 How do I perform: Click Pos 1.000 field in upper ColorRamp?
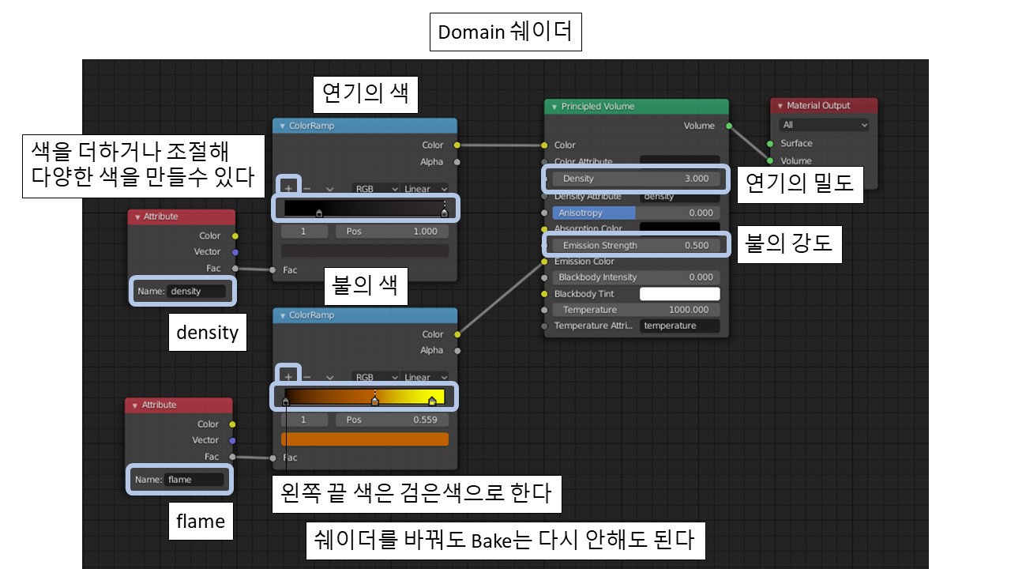click(392, 232)
